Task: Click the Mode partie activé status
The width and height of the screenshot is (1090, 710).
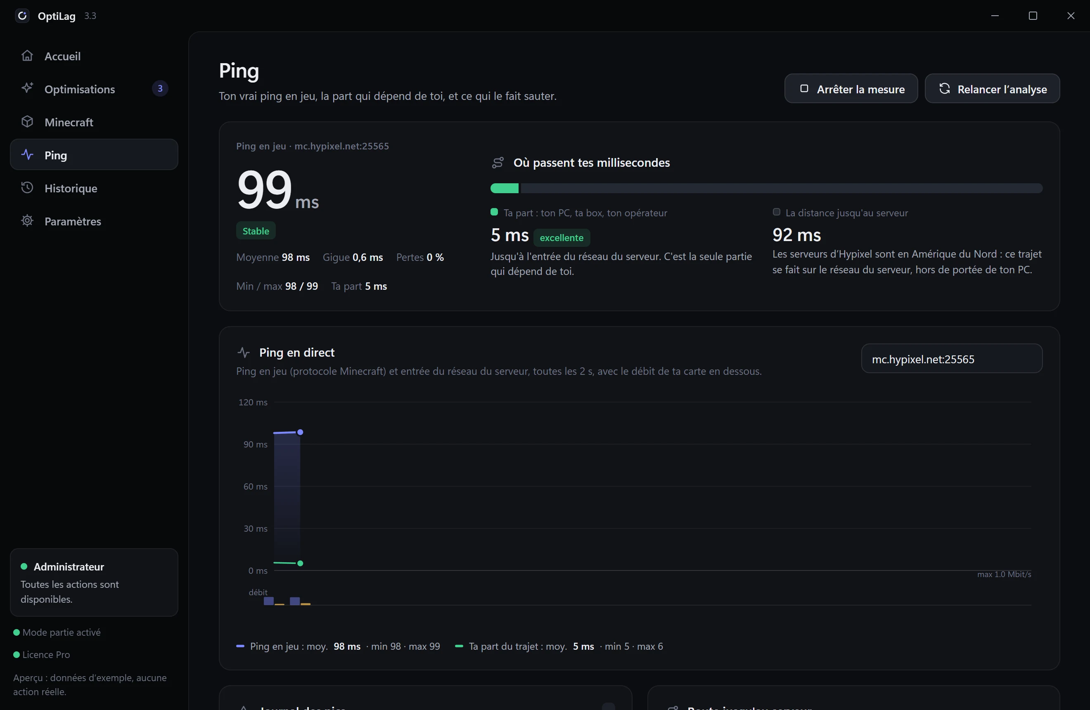Action: coord(57,632)
